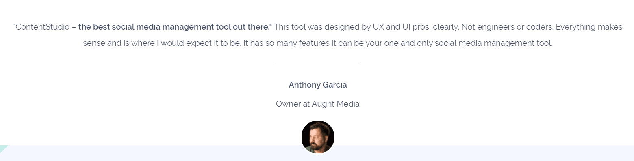This screenshot has height=161, width=634.
Task: Click Anthony Garcia's round avatar photo
Action: [318, 137]
